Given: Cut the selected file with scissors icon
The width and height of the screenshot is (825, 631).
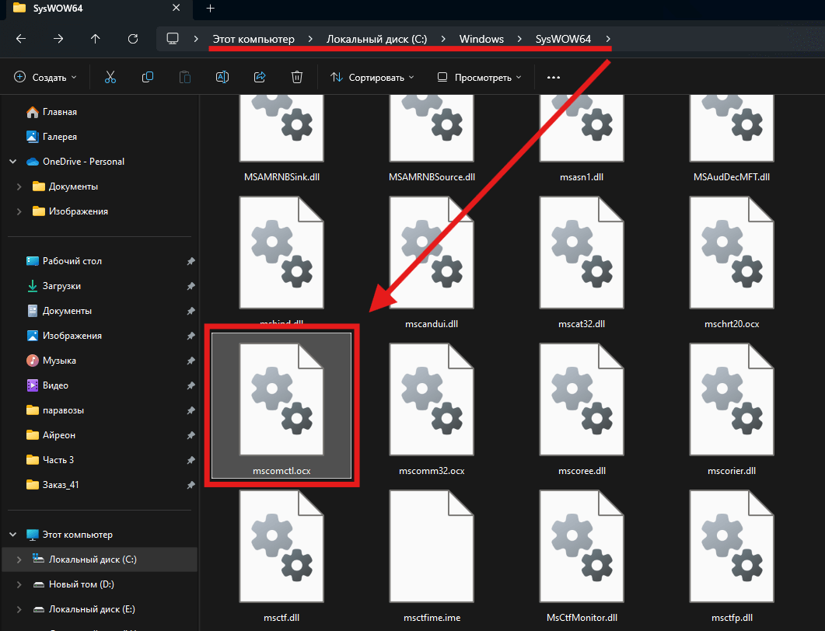Looking at the screenshot, I should 110,77.
